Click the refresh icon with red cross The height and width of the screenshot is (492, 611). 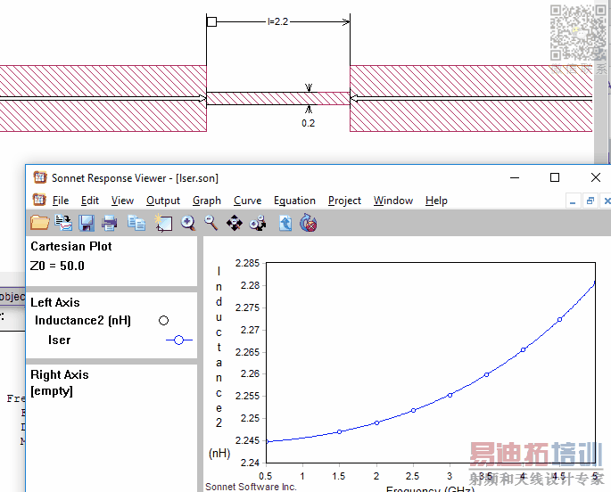click(309, 223)
